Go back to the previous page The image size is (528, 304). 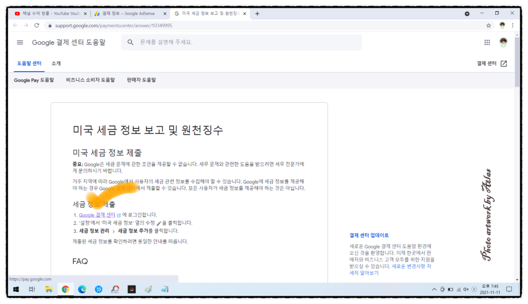coord(15,26)
